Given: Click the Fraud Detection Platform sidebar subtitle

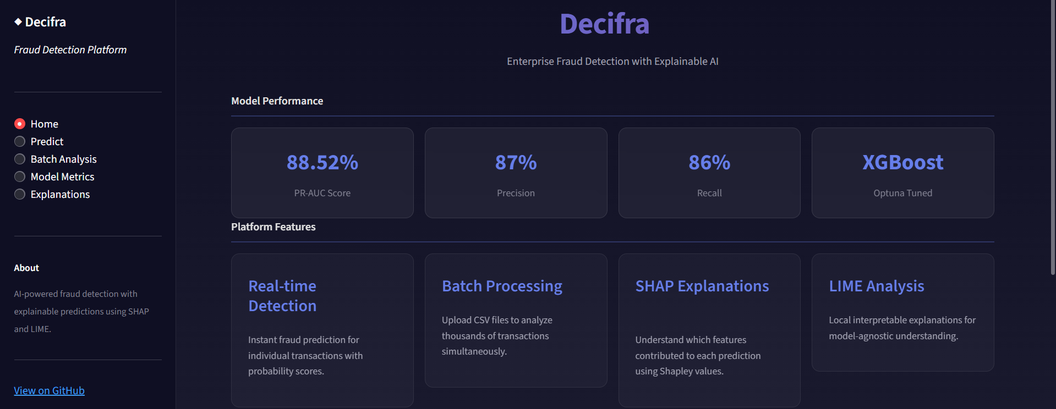Looking at the screenshot, I should point(70,49).
